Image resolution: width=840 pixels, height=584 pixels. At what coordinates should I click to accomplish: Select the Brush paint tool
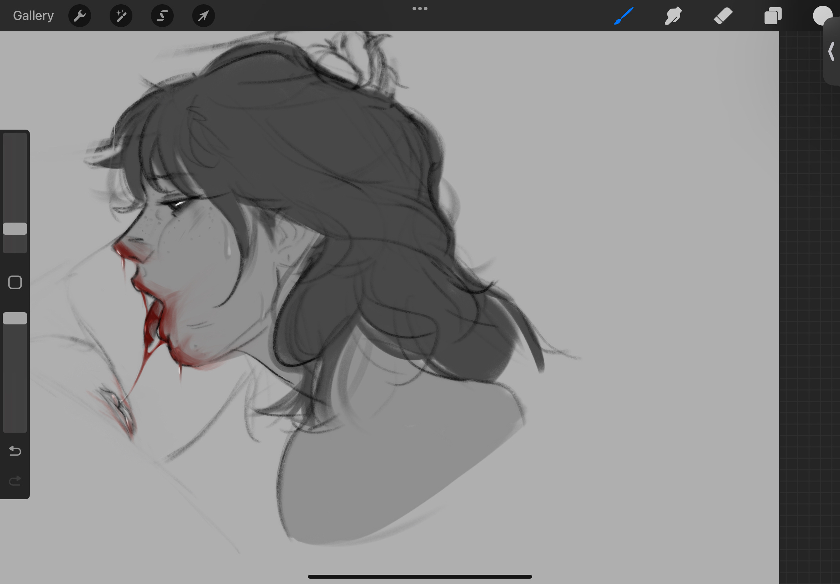[624, 16]
